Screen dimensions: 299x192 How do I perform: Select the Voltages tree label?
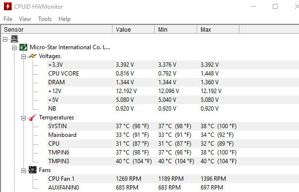(x=50, y=56)
